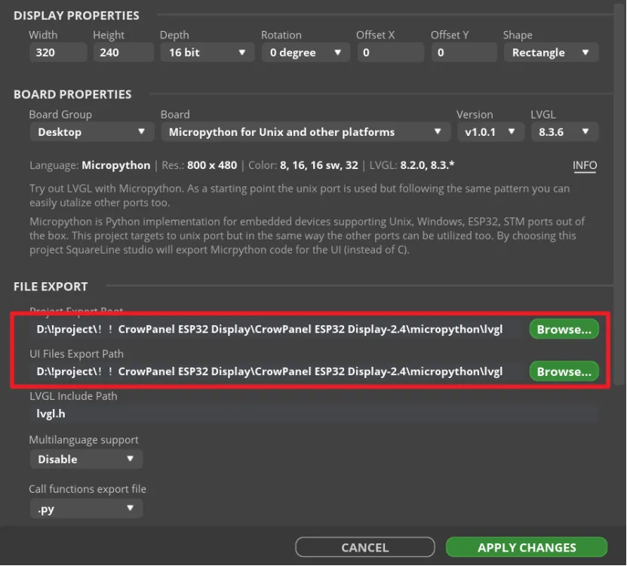Browse for the UI Files Export Path
The image size is (627, 566).
(564, 371)
